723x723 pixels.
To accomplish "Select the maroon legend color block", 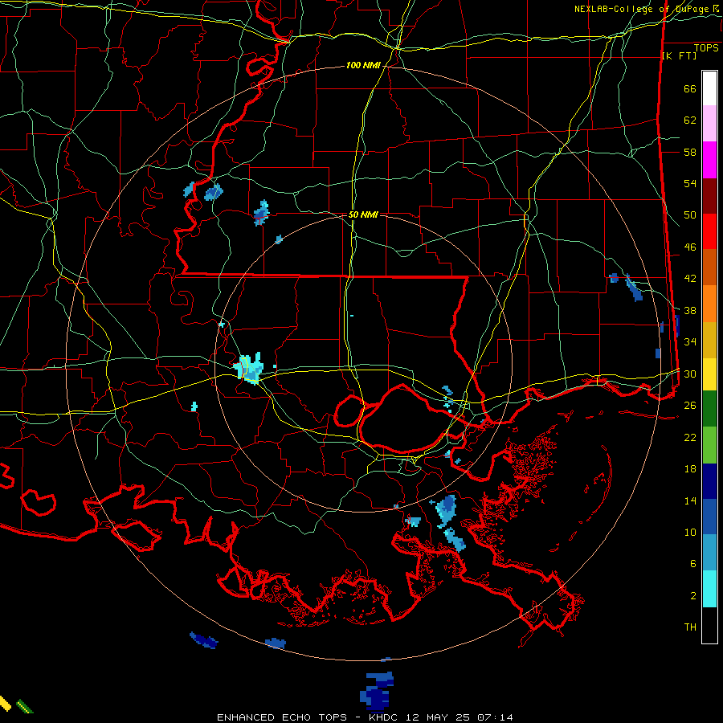I will click(709, 196).
